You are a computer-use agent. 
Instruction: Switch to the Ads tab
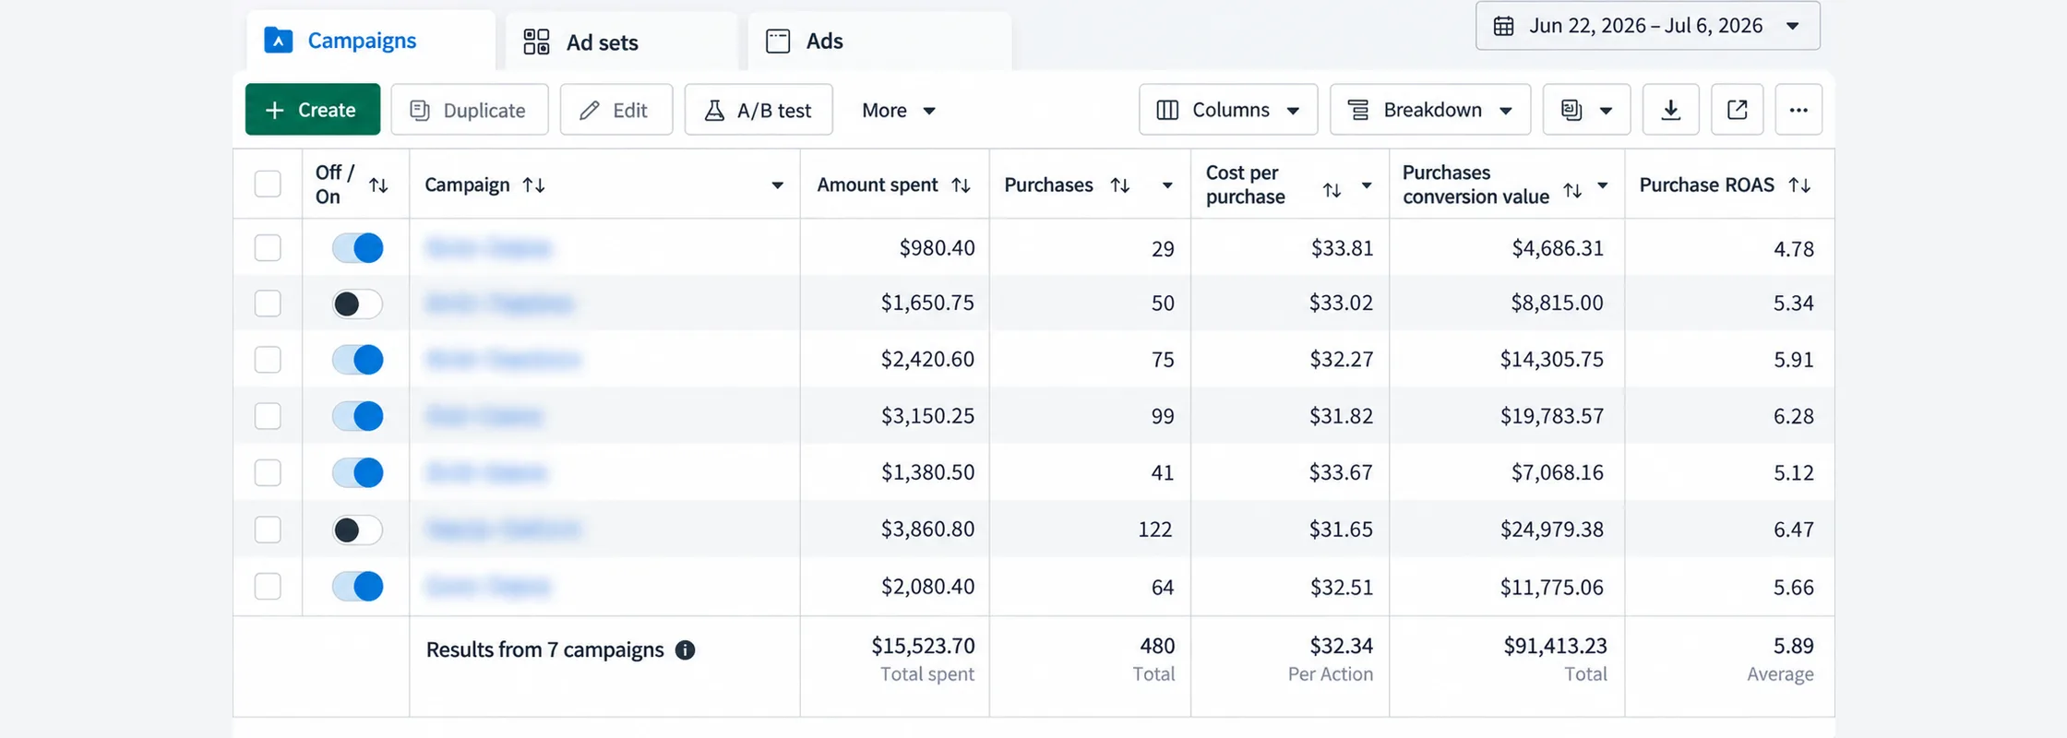click(x=879, y=42)
